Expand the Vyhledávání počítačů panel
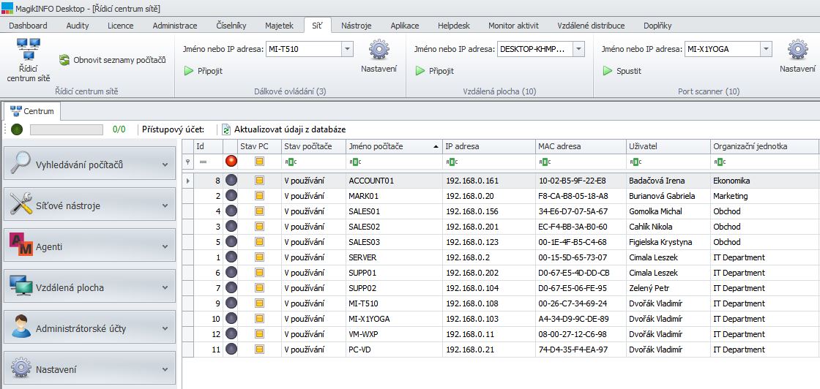The width and height of the screenshot is (820, 389). click(x=165, y=165)
